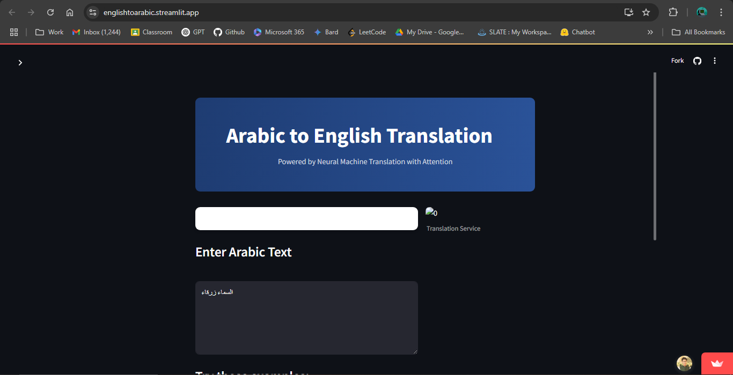Click inside the Enter Arabic Text area
733x375 pixels.
pos(306,317)
